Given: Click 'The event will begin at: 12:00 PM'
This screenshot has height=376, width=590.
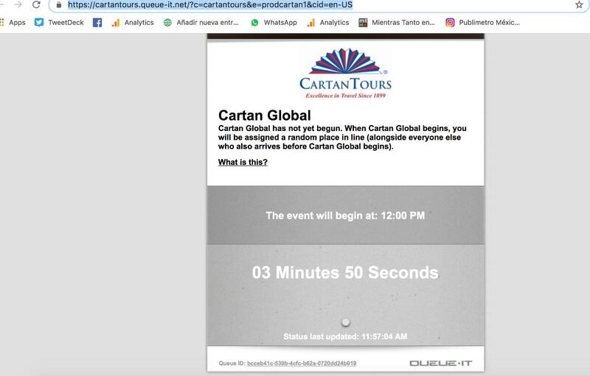Looking at the screenshot, I should [345, 216].
